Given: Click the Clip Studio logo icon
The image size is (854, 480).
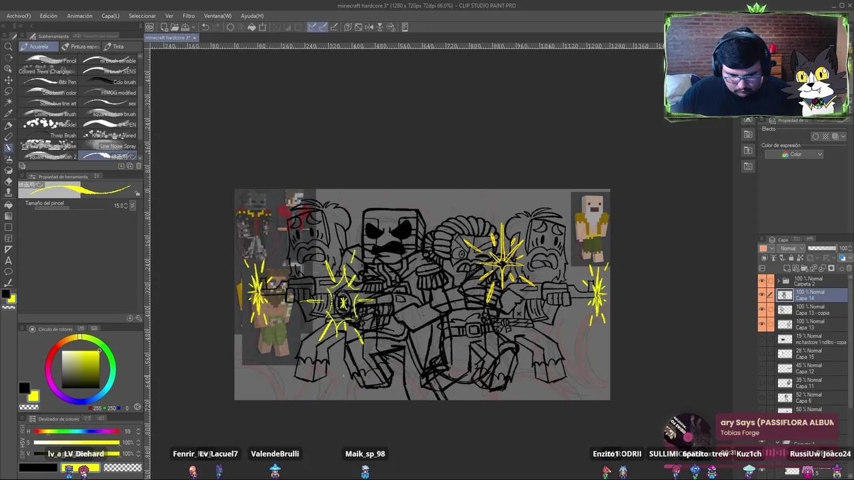Looking at the screenshot, I should pos(149,27).
